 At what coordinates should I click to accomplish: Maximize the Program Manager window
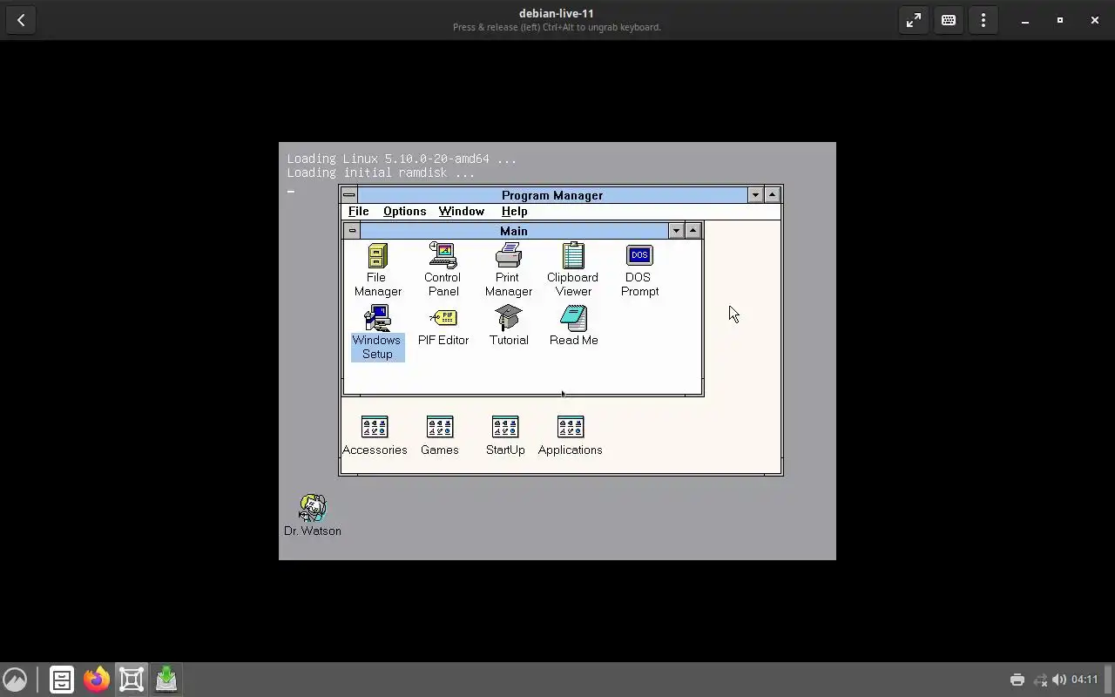click(x=773, y=195)
